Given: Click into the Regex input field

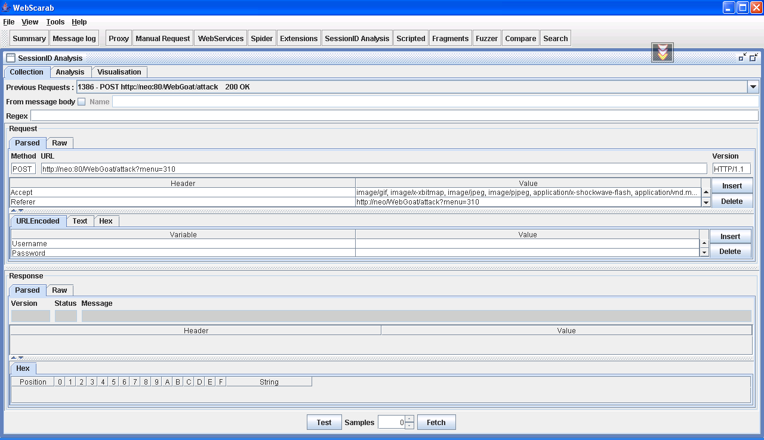Looking at the screenshot, I should (x=394, y=116).
